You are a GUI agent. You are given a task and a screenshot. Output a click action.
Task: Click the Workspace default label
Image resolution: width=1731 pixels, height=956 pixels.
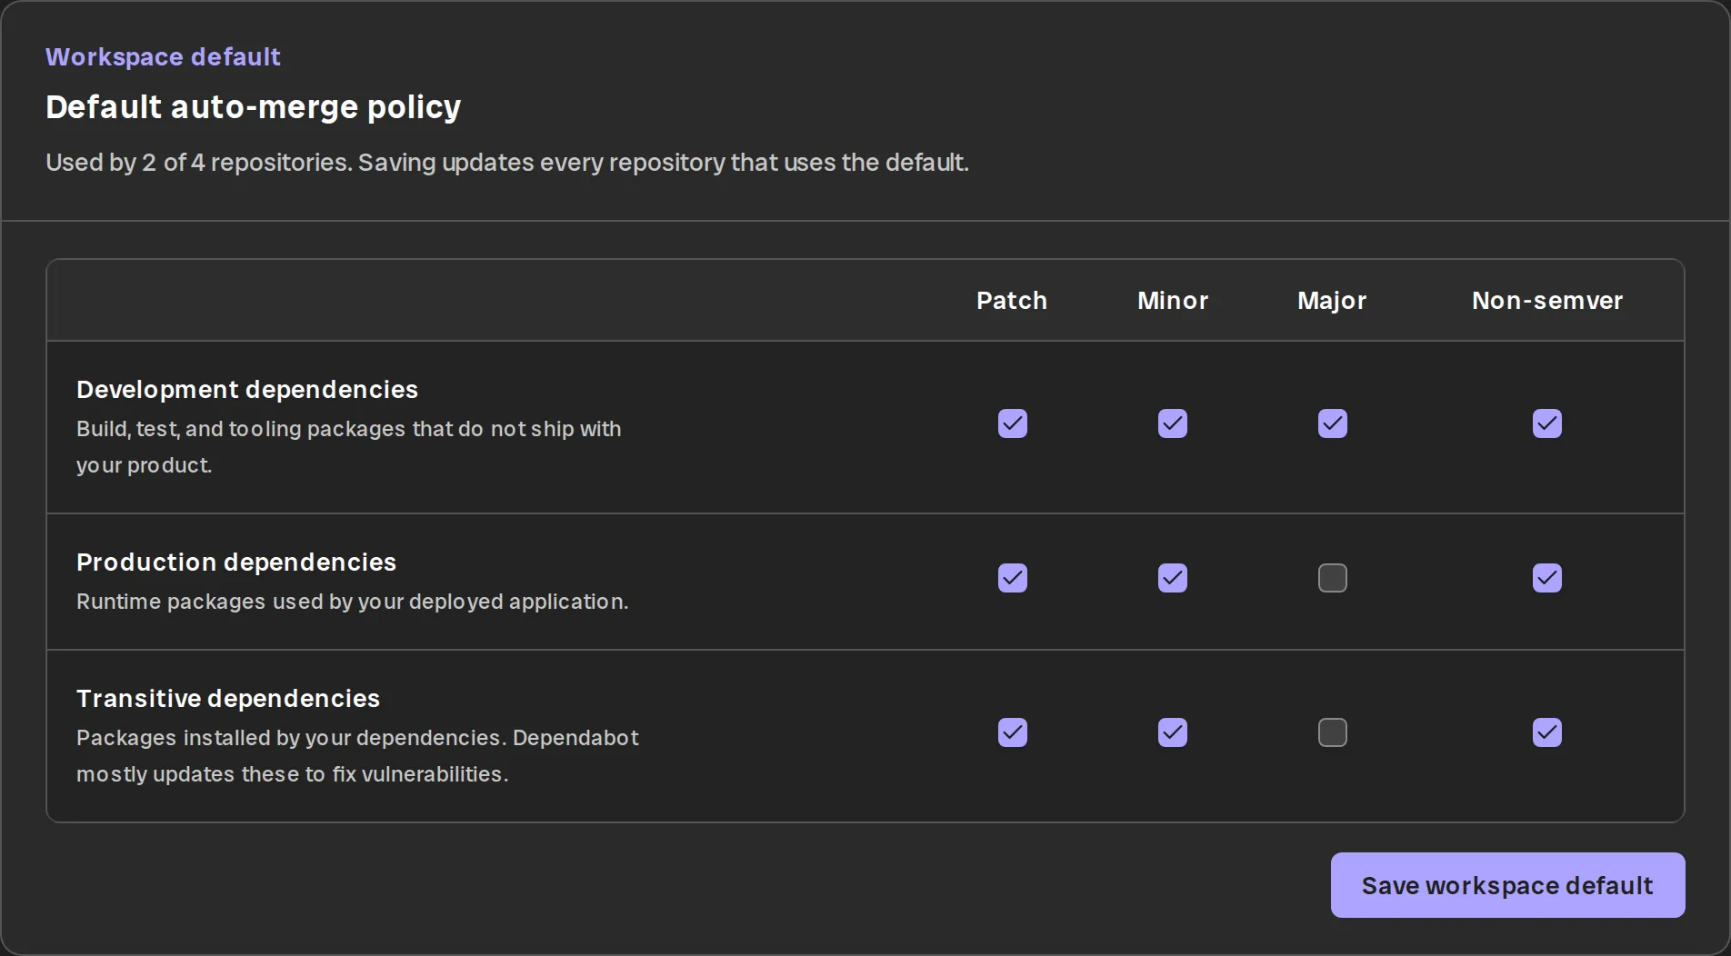point(163,57)
